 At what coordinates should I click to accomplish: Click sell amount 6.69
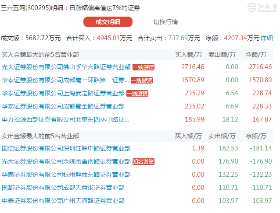pyautogui.click(x=232, y=106)
